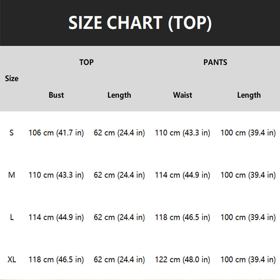Select the L size row label
The height and width of the screenshot is (280, 280).
12,217
